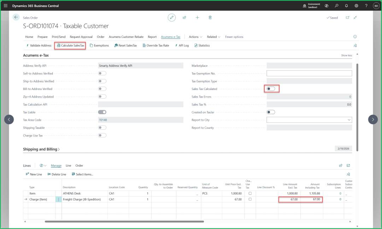Open notifications bell icon
The image size is (382, 229).
(346, 6)
